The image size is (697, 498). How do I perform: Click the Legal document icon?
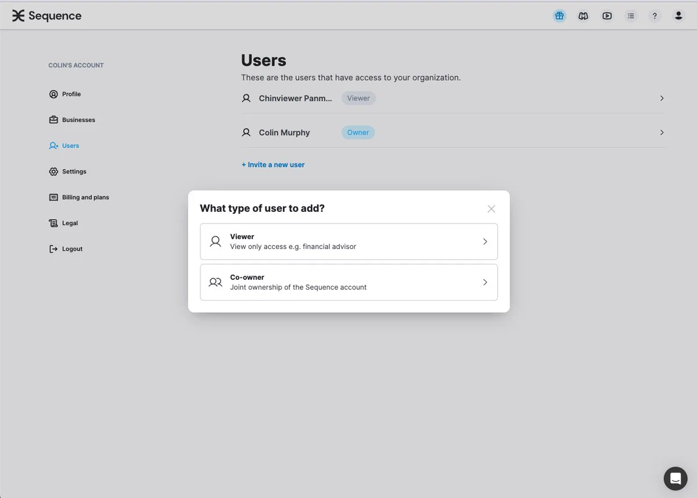53,223
